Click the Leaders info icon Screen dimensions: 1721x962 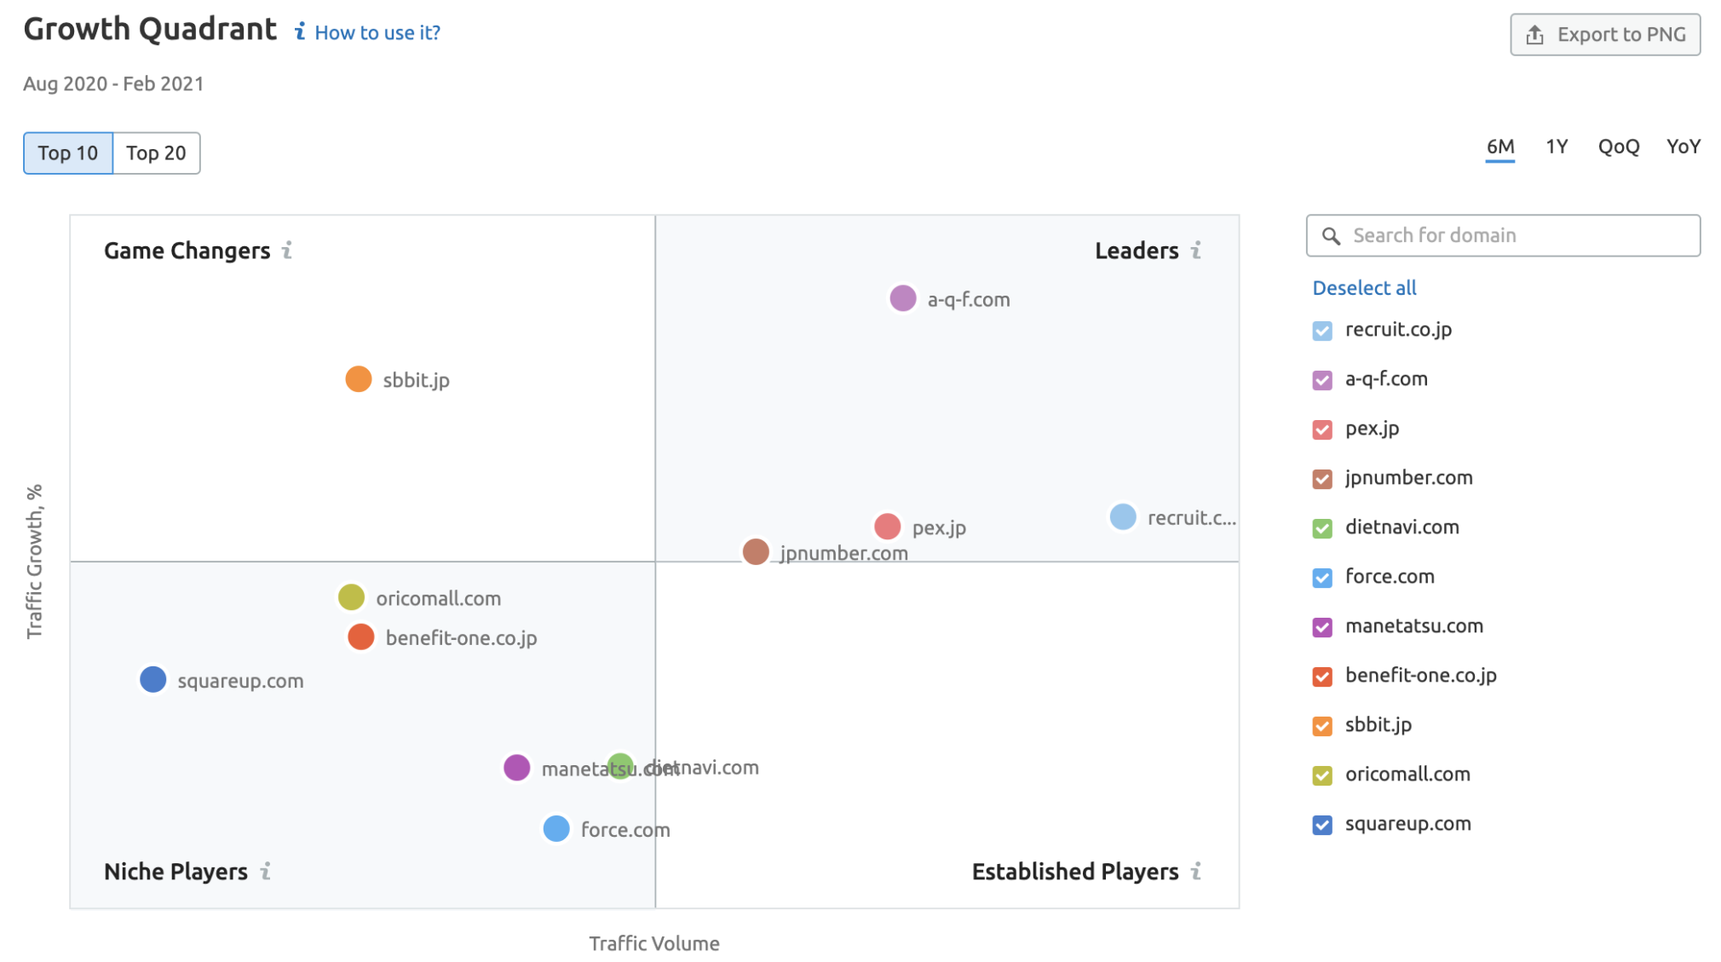[x=1196, y=250]
